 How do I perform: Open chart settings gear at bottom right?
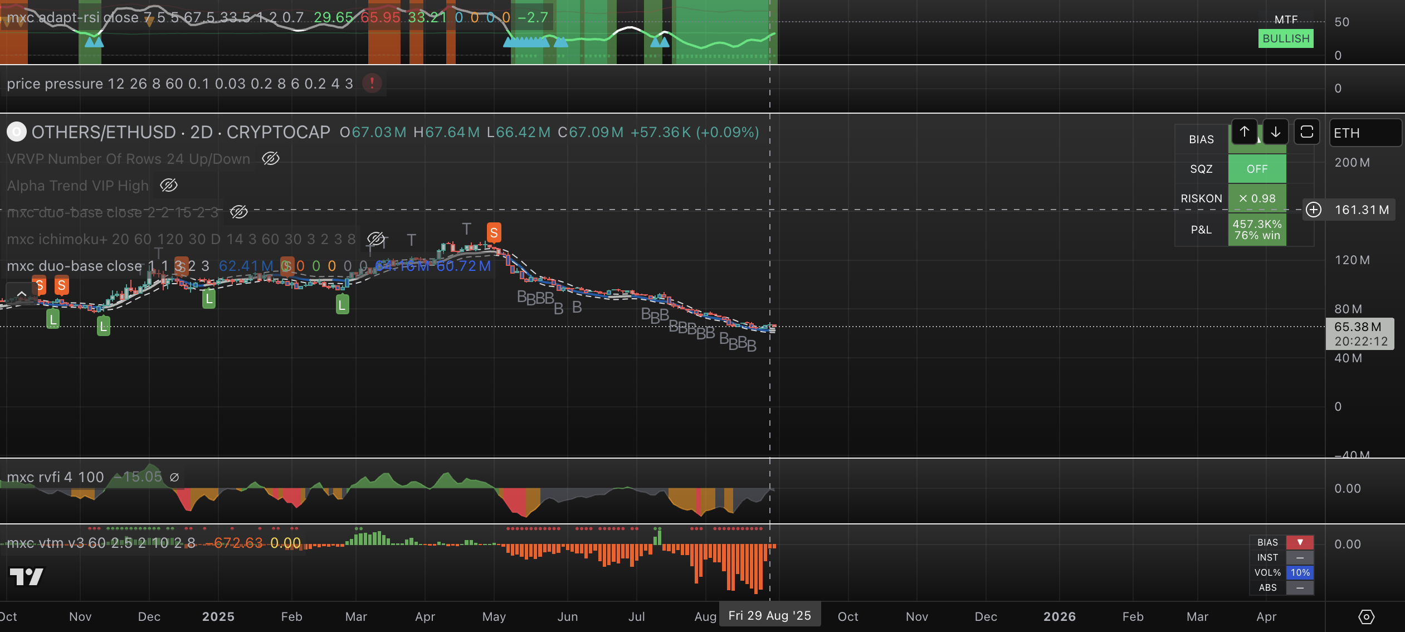(1366, 616)
